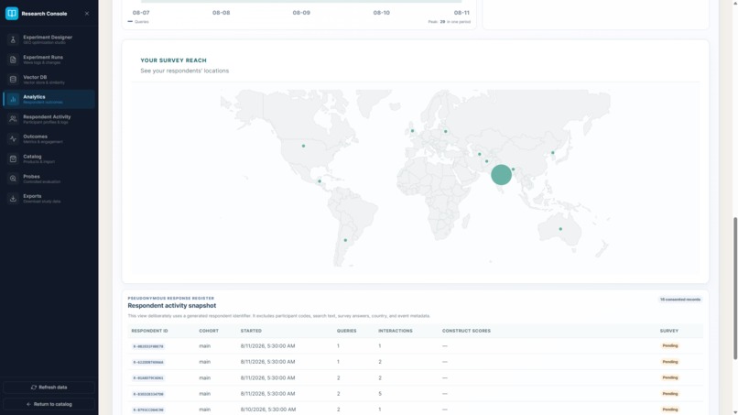The image size is (738, 415).
Task: Click the STARTED column header
Action: click(251, 331)
